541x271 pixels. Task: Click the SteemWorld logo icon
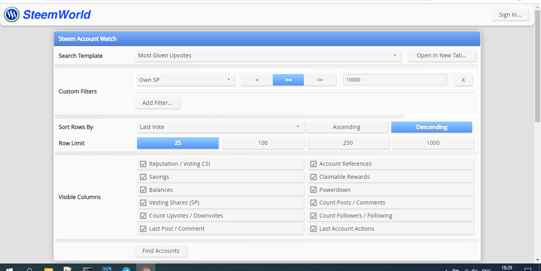tap(11, 15)
